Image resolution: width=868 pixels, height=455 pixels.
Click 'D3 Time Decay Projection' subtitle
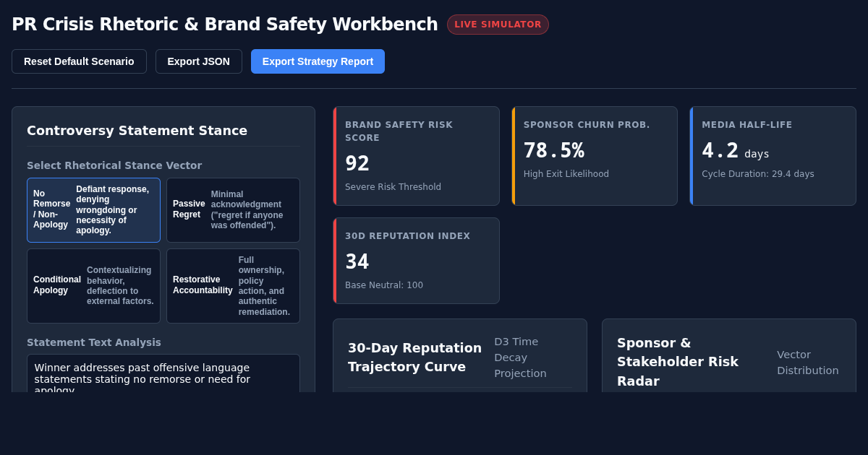tap(521, 357)
